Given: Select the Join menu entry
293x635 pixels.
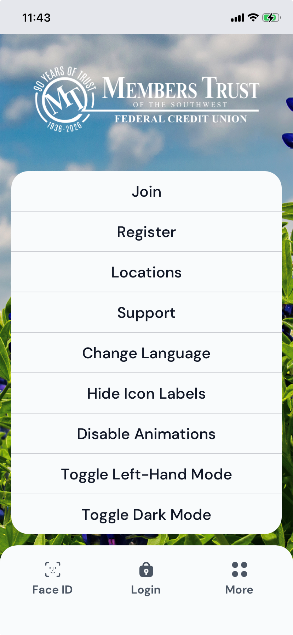Looking at the screenshot, I should click(x=146, y=192).
